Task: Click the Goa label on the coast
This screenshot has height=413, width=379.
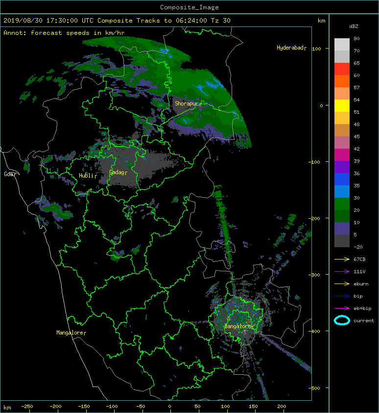Action: [9, 174]
